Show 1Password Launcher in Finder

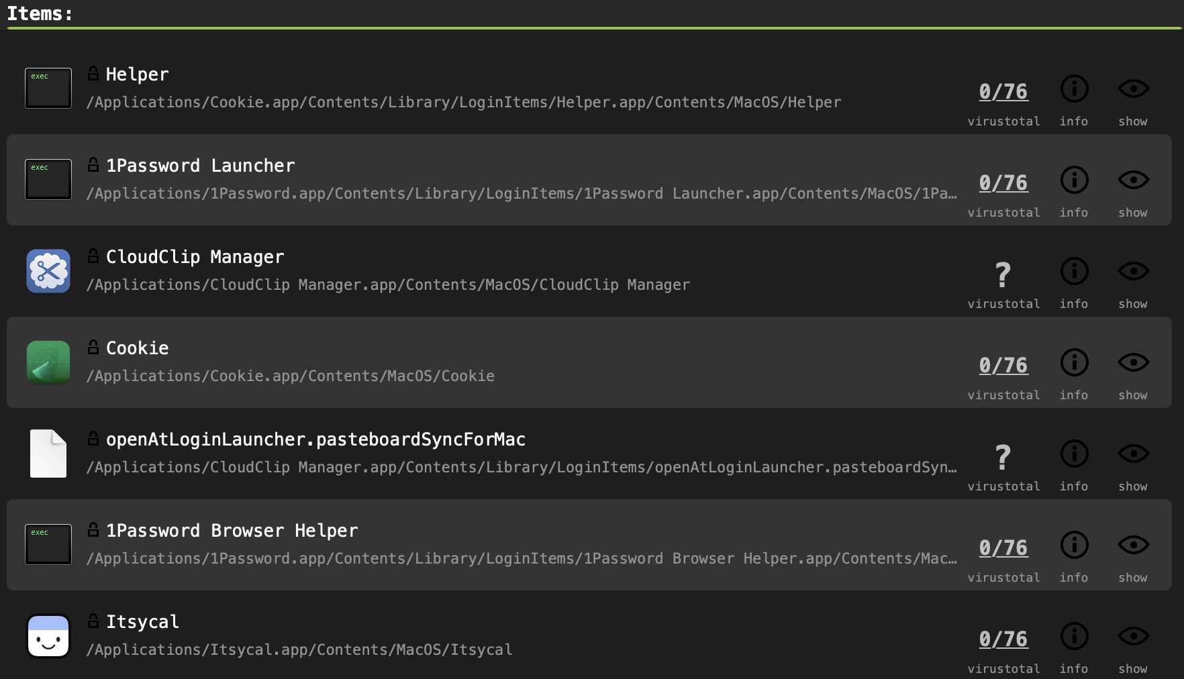(1133, 180)
